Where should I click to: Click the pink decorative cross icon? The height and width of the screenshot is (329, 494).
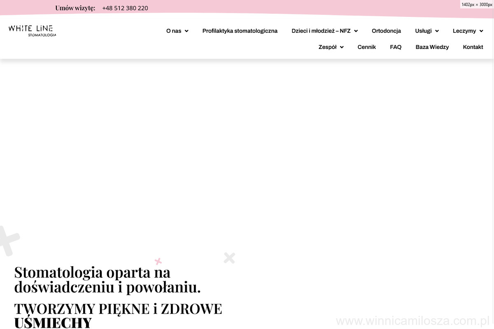point(158,261)
